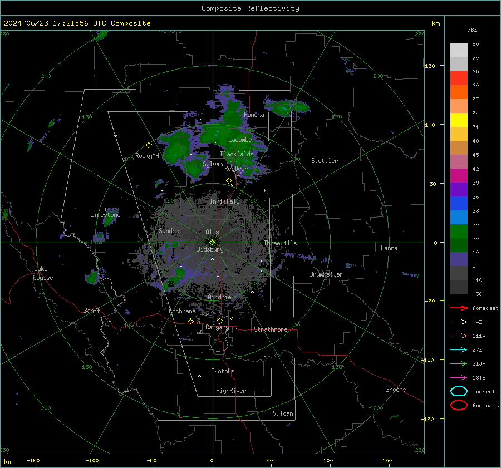Click the dark green 10-20 dBZ swatch

point(459,245)
